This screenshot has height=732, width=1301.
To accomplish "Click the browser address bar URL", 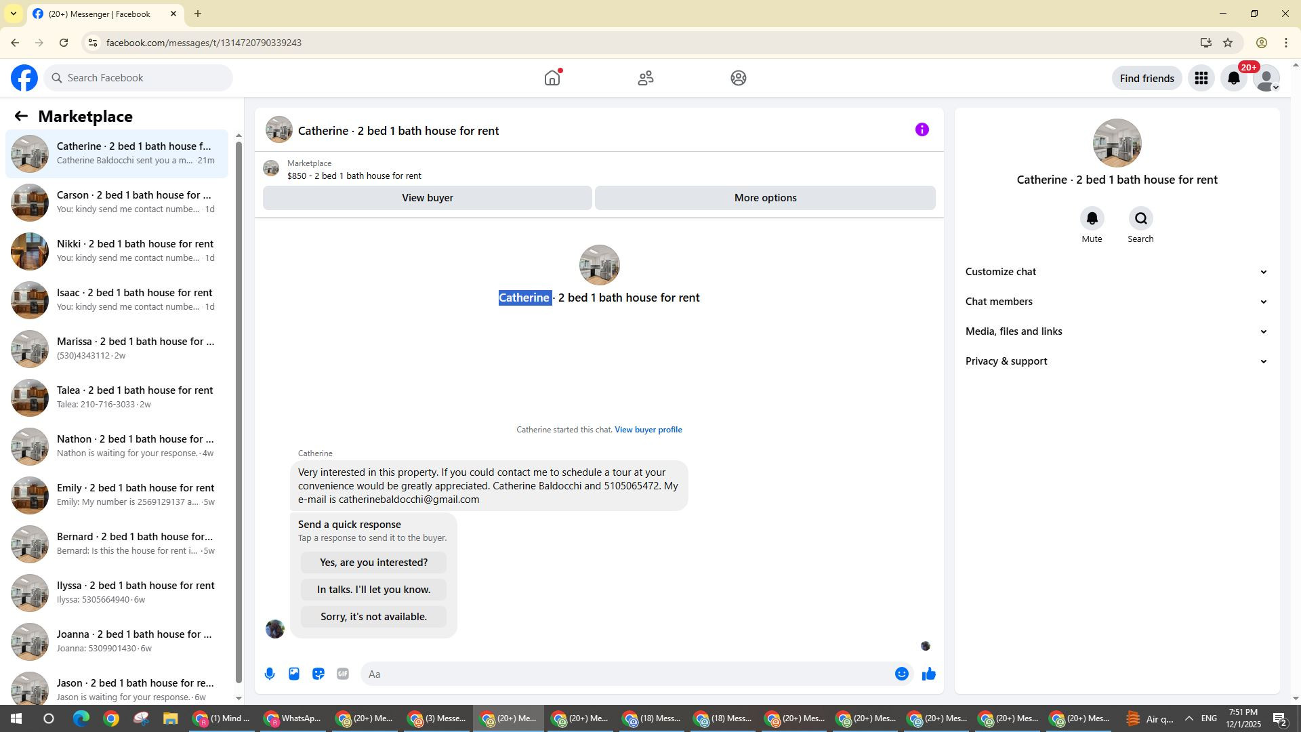I will (x=203, y=43).
